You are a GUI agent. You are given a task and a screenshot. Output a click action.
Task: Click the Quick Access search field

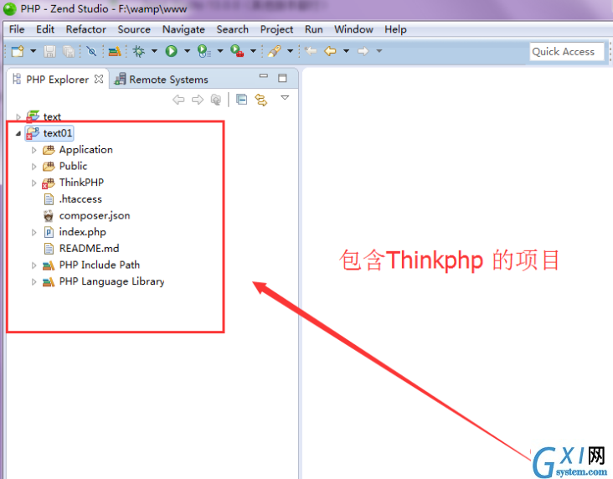coord(566,52)
